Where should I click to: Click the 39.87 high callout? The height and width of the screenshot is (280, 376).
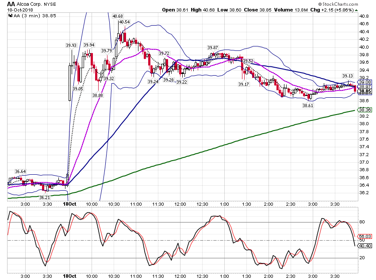click(213, 48)
